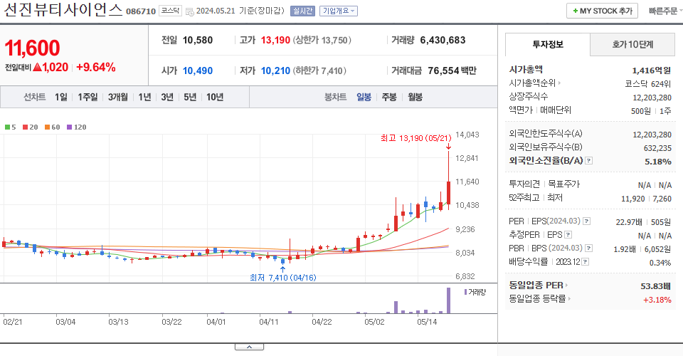Click the 최고 13,190 (05/21) chart marker

tap(416, 138)
